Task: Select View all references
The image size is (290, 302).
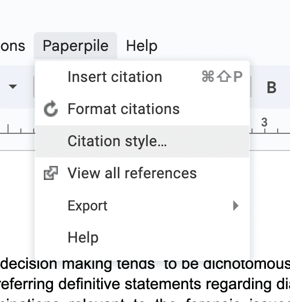Action: pyautogui.click(x=142, y=173)
